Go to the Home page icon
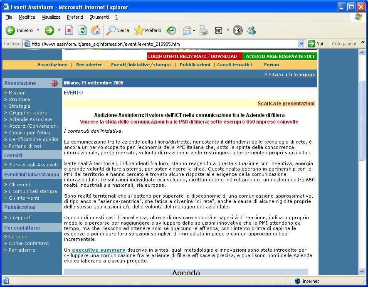The width and height of the screenshot is (368, 287). pyautogui.click(x=96, y=30)
